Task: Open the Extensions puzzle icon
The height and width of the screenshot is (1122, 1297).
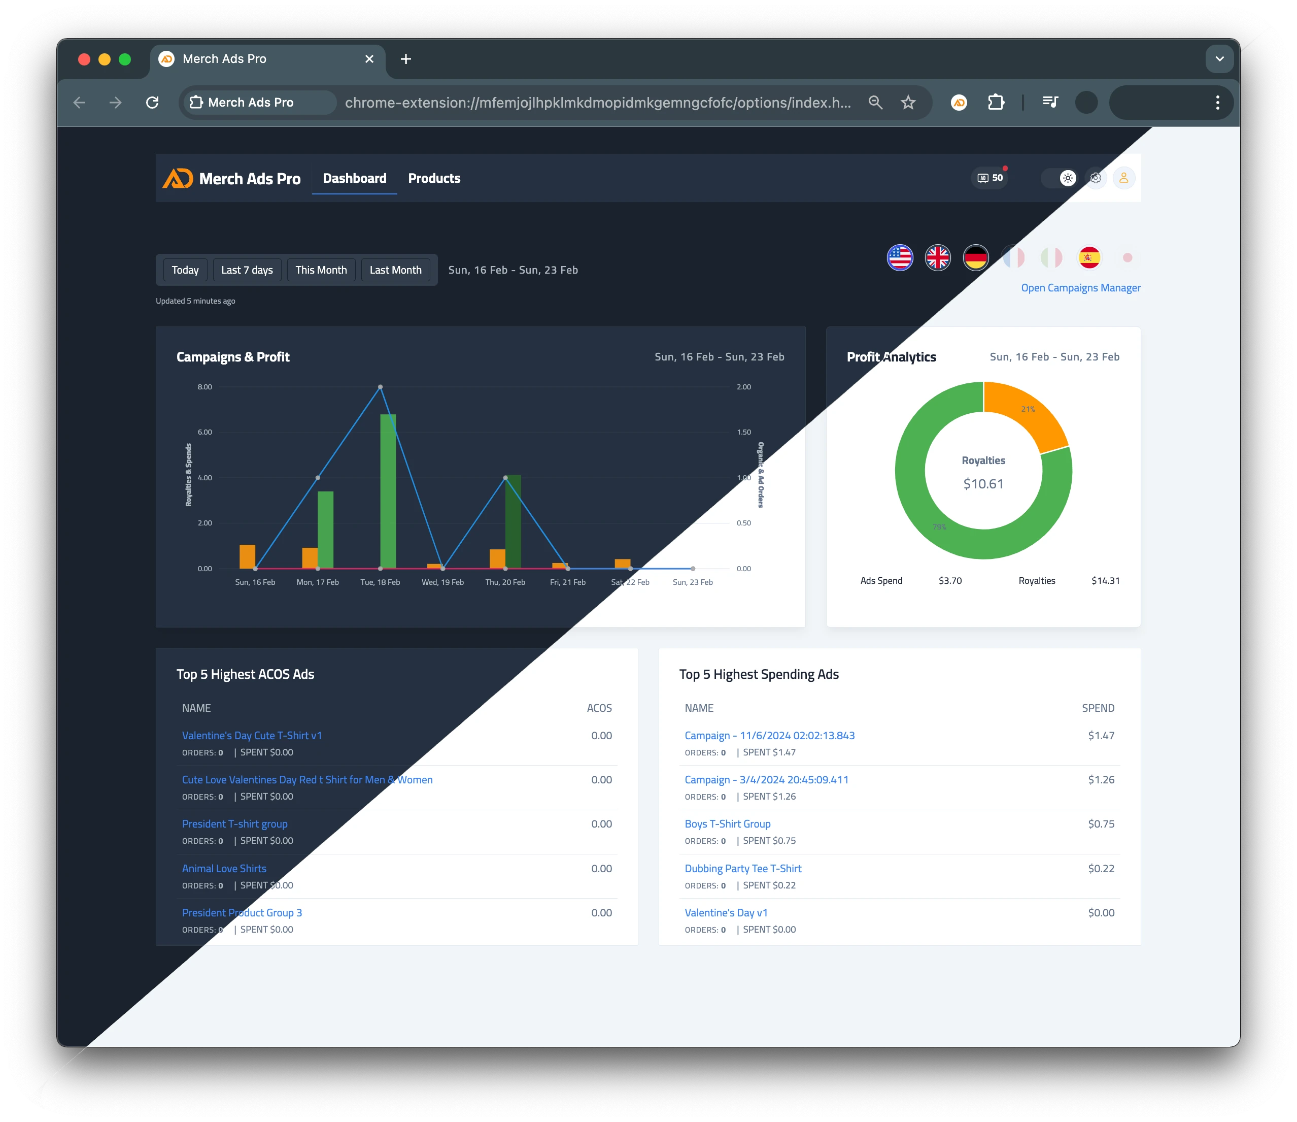Action: tap(996, 102)
